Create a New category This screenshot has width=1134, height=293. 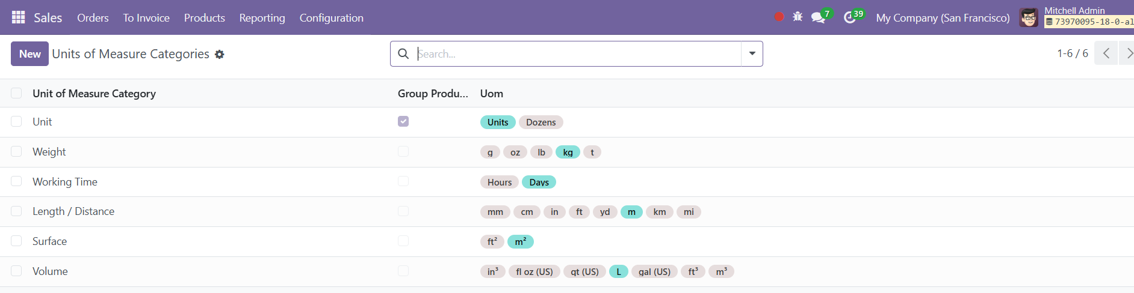pos(29,53)
